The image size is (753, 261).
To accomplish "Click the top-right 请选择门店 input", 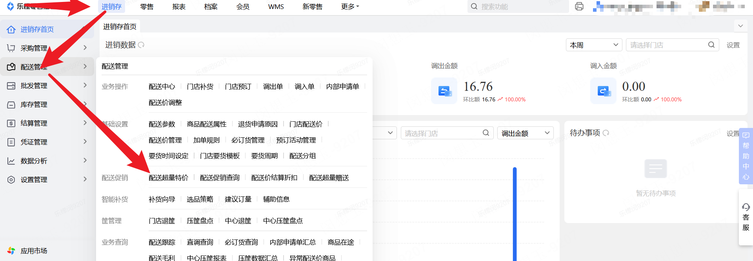I will pos(672,45).
